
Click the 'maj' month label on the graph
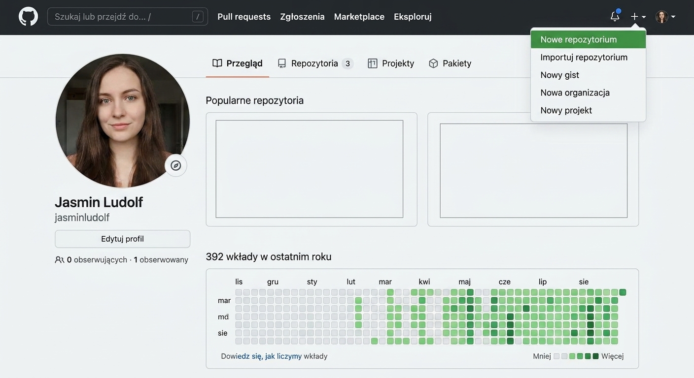pyautogui.click(x=465, y=282)
